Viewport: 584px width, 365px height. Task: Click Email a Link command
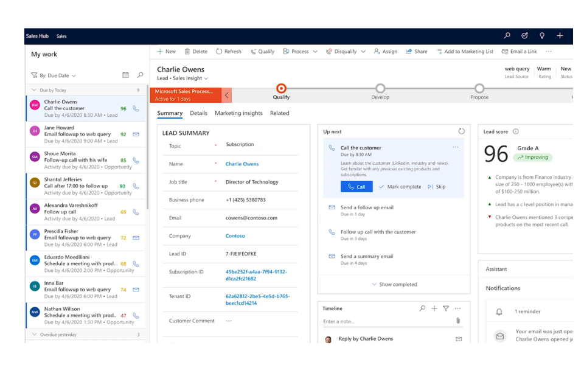point(519,51)
